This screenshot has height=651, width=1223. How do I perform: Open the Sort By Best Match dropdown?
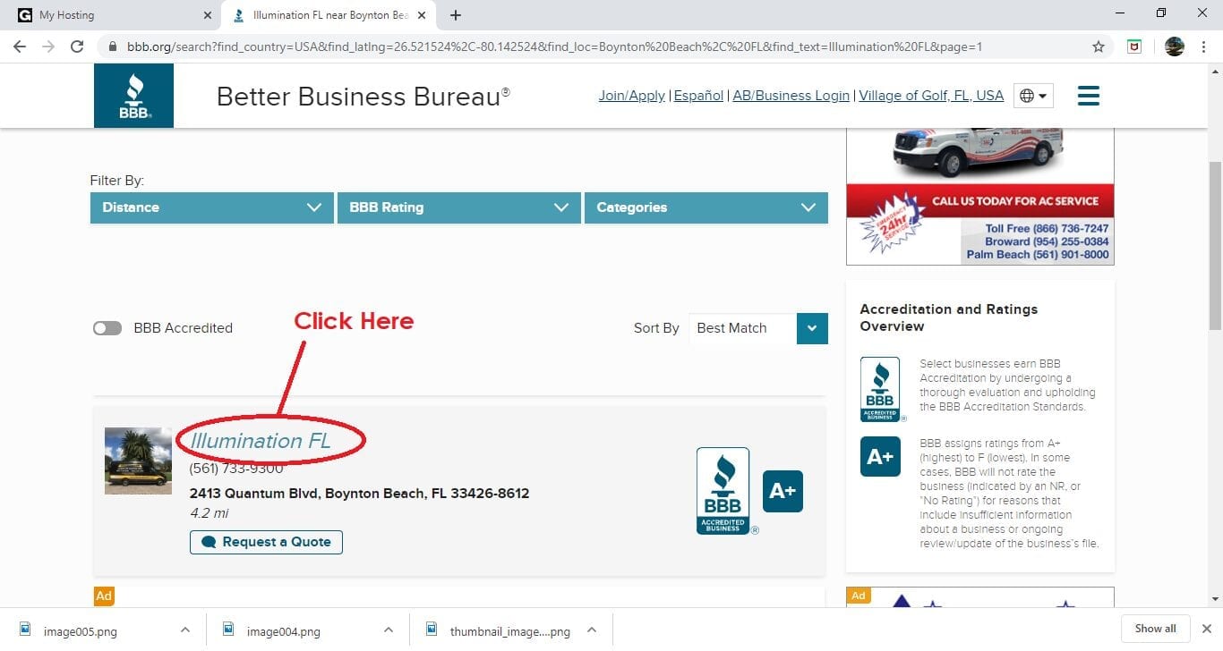click(x=758, y=328)
